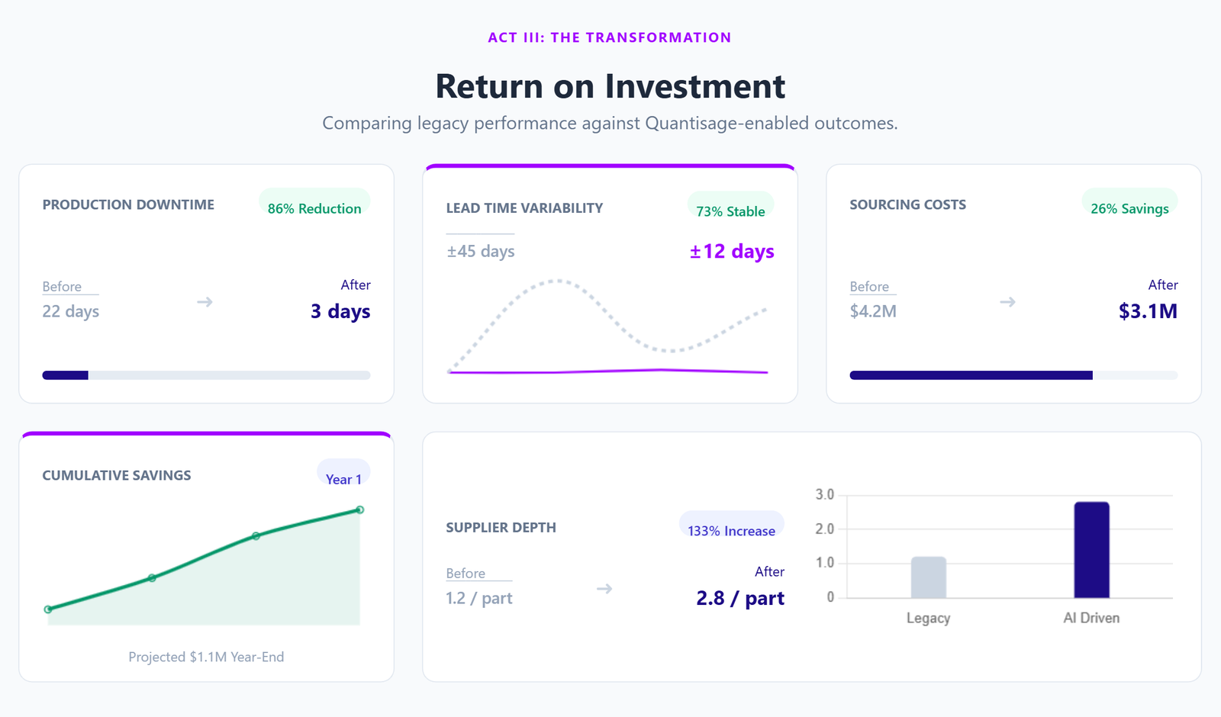Click the Sourcing Costs progress bar
The image size is (1221, 717).
[x=1013, y=375]
